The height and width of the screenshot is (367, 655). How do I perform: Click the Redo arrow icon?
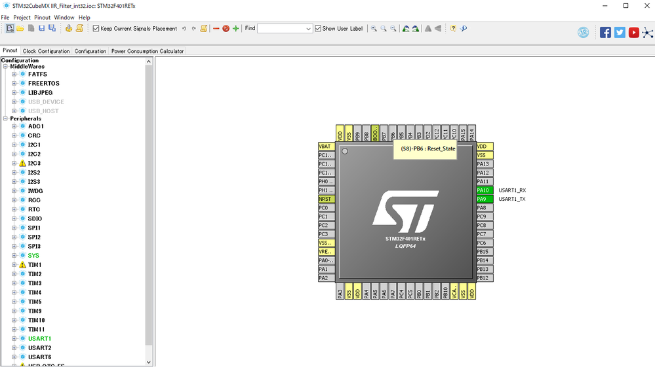[193, 29]
